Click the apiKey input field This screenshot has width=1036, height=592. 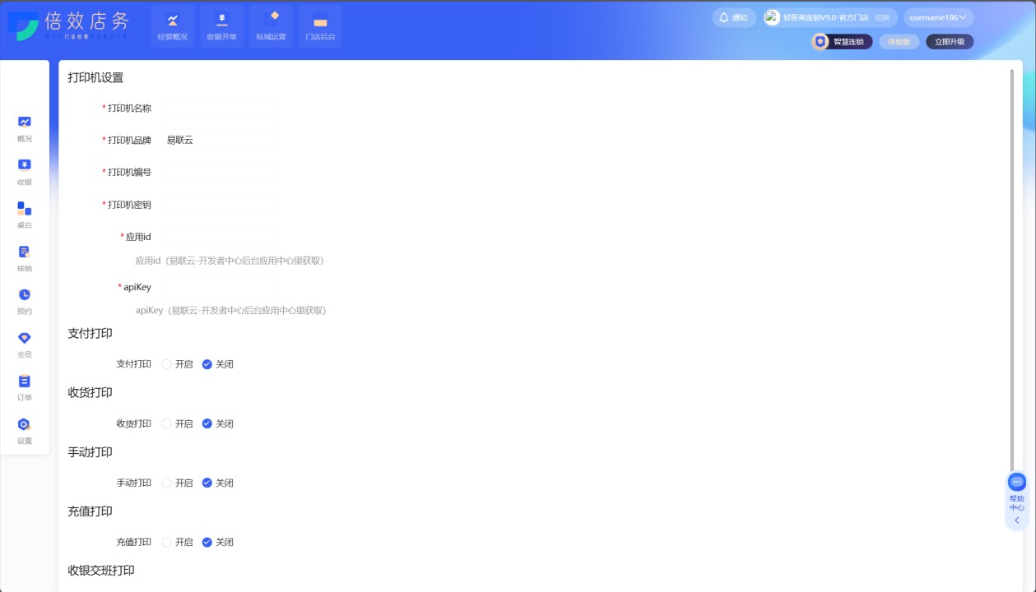[220, 287]
